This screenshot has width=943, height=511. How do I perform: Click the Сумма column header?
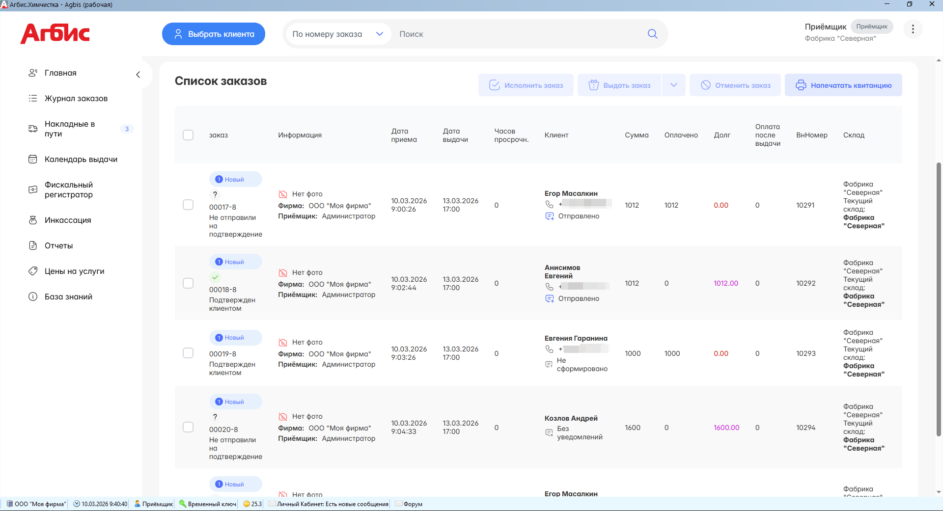(637, 135)
